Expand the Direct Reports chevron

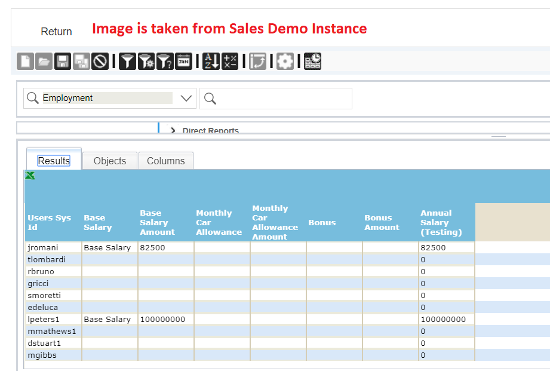(173, 130)
